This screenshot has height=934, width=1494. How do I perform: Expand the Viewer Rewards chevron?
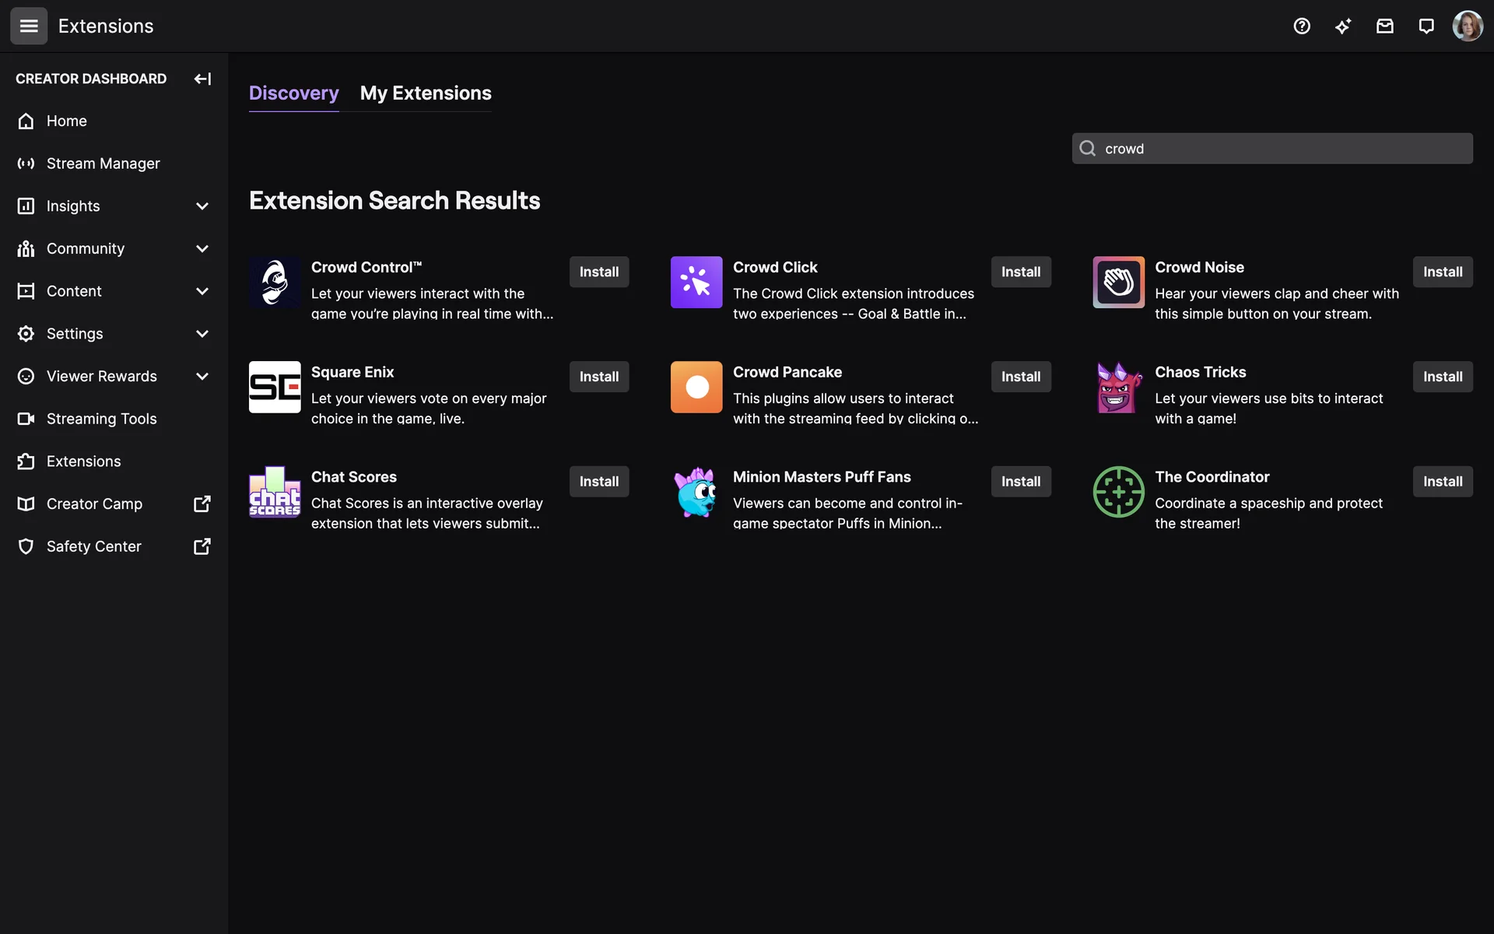coord(202,376)
